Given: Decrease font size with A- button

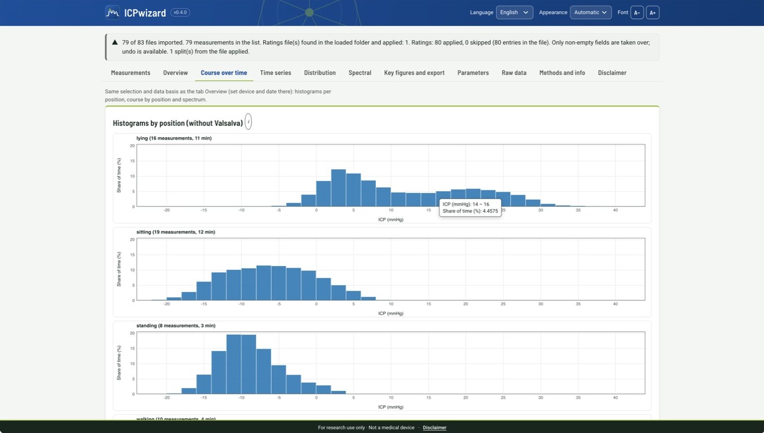Looking at the screenshot, I should (637, 12).
